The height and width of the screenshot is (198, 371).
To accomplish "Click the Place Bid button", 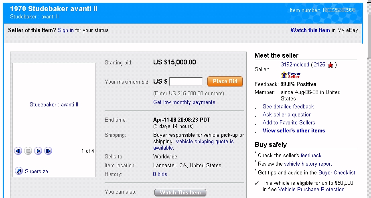I will pyautogui.click(x=225, y=82).
